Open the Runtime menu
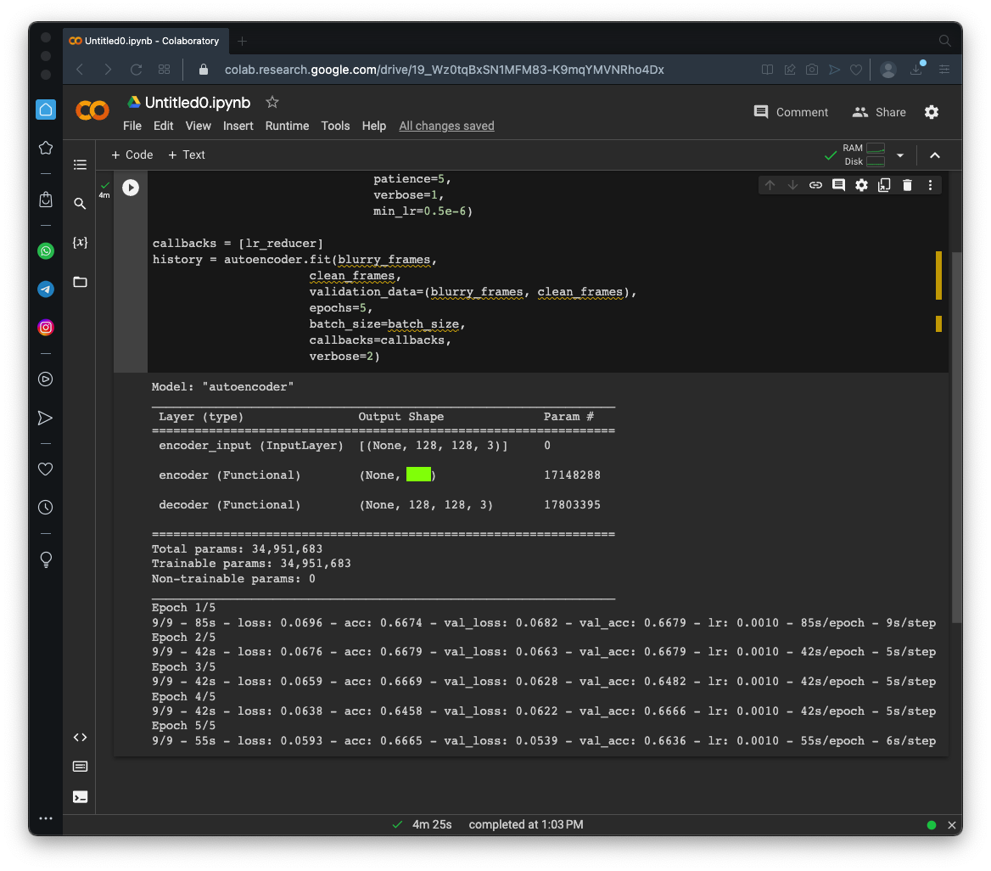Screen dimensions: 991x871 tap(287, 126)
